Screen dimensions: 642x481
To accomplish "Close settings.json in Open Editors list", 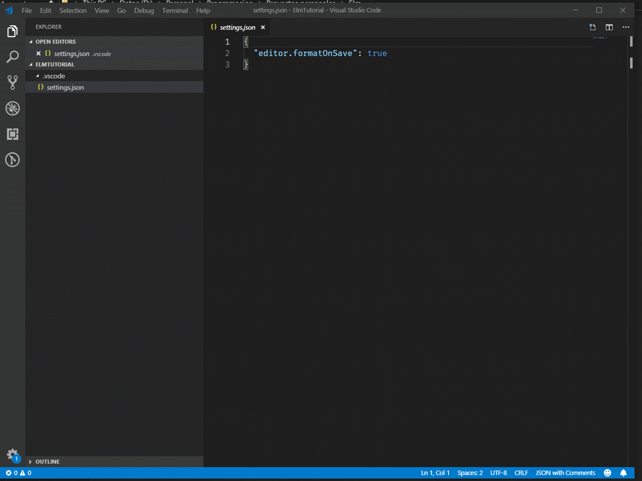I will [39, 53].
